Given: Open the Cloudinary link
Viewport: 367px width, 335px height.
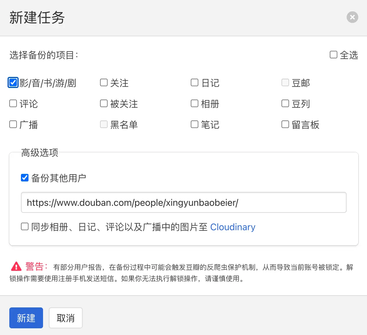Looking at the screenshot, I should (x=233, y=227).
